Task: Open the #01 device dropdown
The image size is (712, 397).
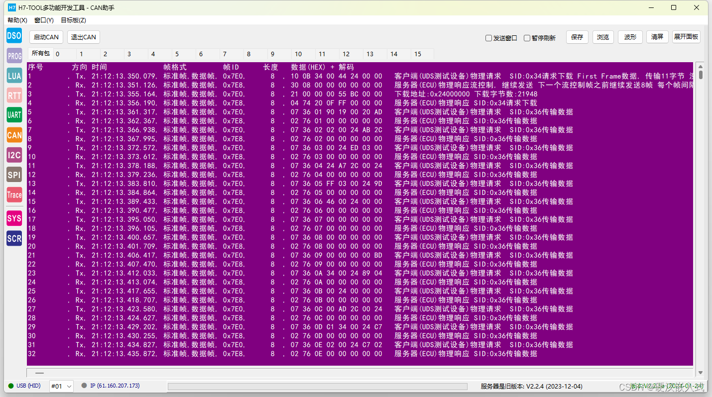Action: pos(61,386)
